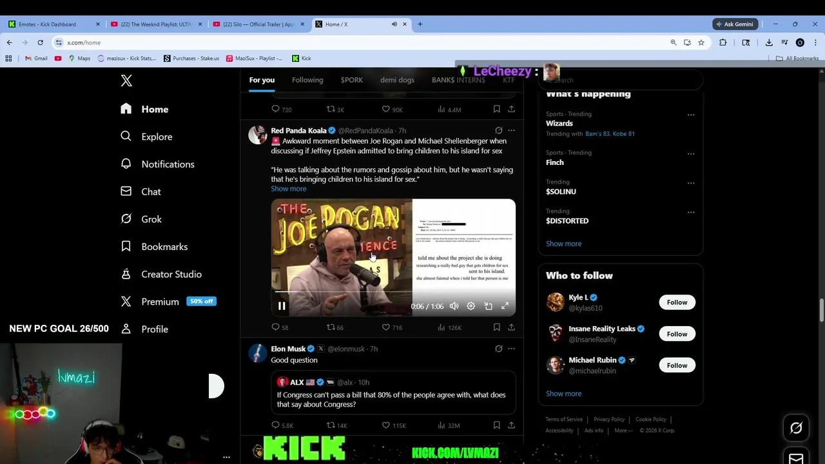Open picture-in-picture on the video

point(488,306)
